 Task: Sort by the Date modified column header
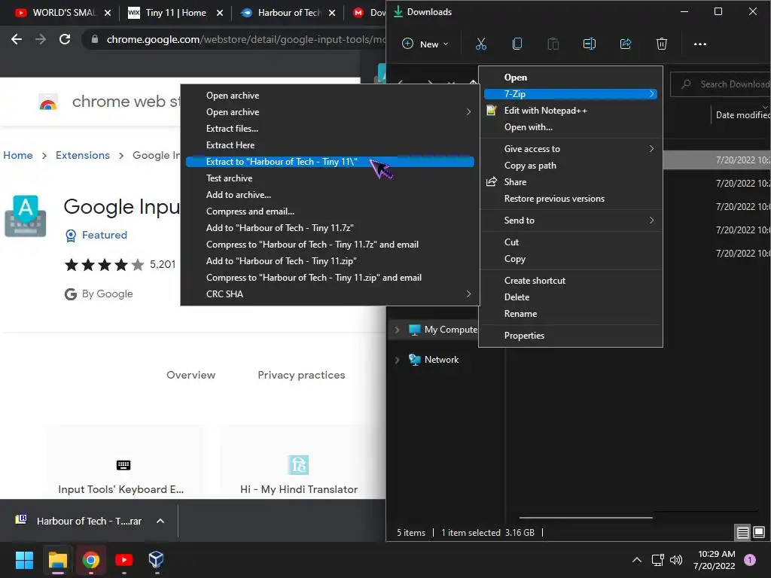click(742, 115)
